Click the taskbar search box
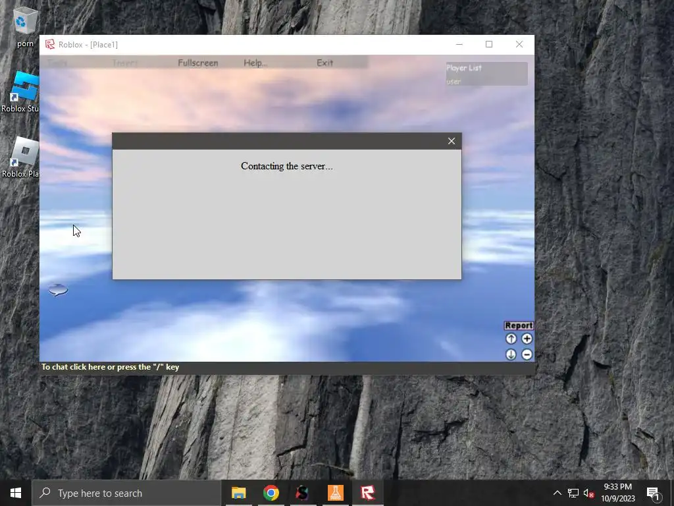The image size is (674, 506). coord(126,493)
